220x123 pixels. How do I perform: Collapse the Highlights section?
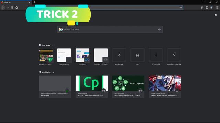pyautogui.click(x=53, y=72)
